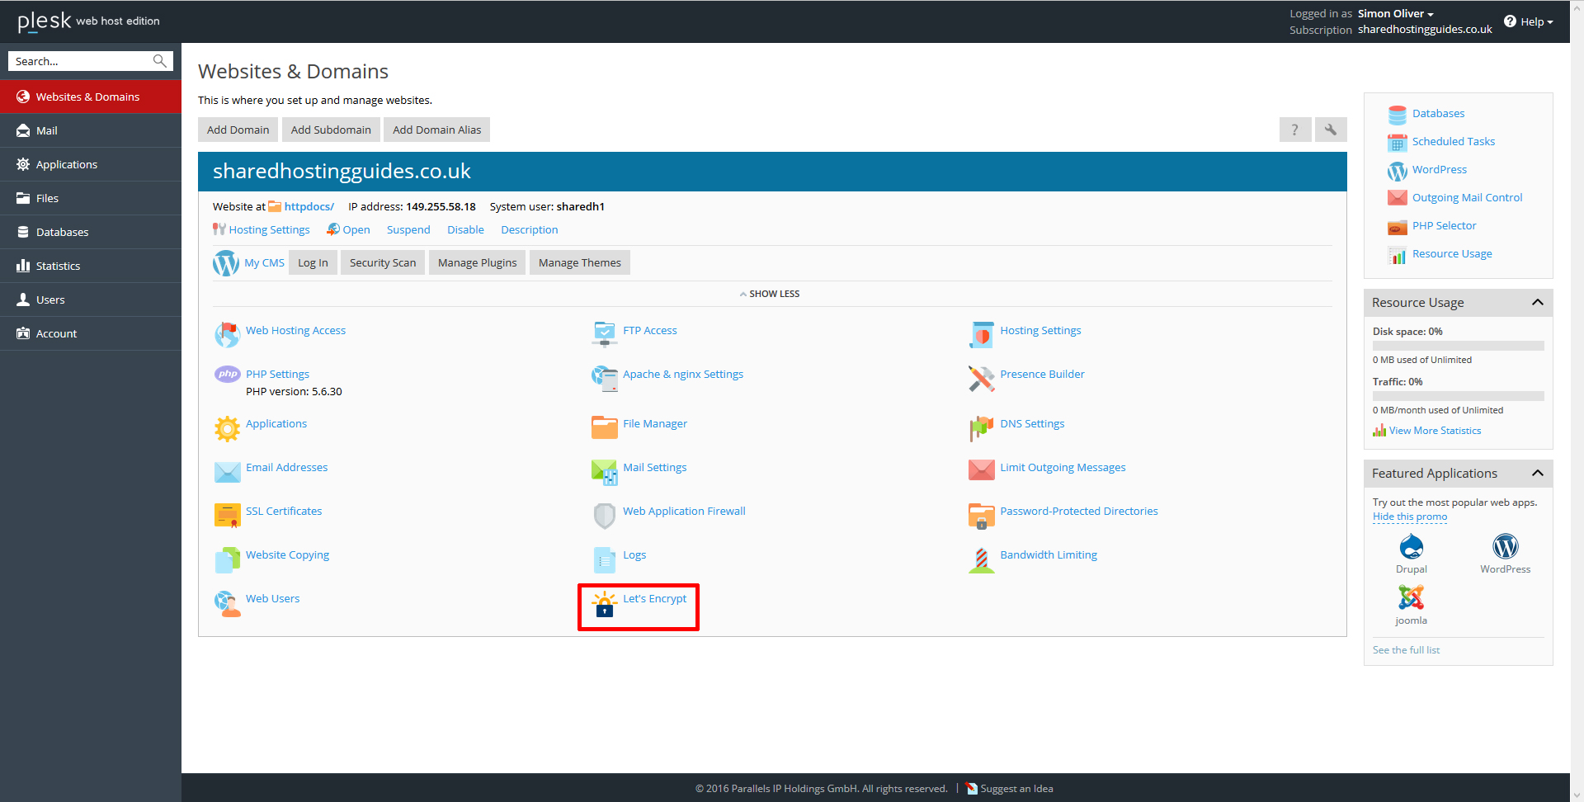Select the Web Application Firewall shield icon

605,515
